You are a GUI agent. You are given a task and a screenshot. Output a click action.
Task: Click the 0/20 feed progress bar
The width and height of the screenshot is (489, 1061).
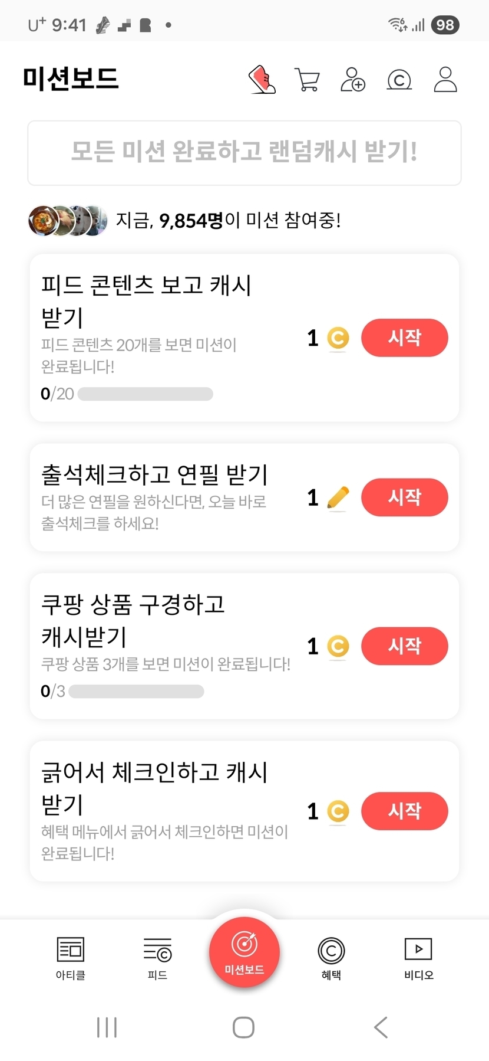(x=145, y=394)
